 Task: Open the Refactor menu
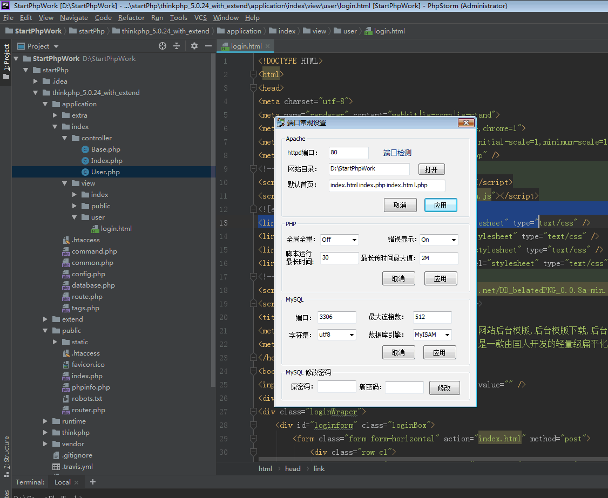[131, 18]
